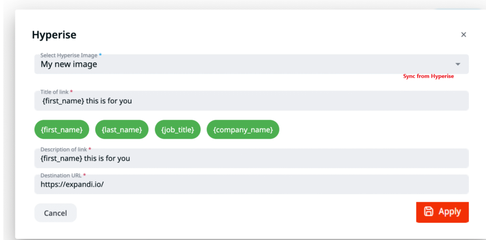486x240 pixels.
Task: Close the Hyperise dialog with the X
Action: (x=464, y=35)
